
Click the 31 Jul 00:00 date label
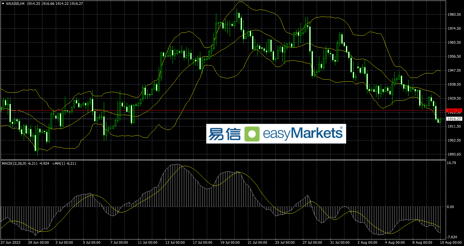click(340, 243)
